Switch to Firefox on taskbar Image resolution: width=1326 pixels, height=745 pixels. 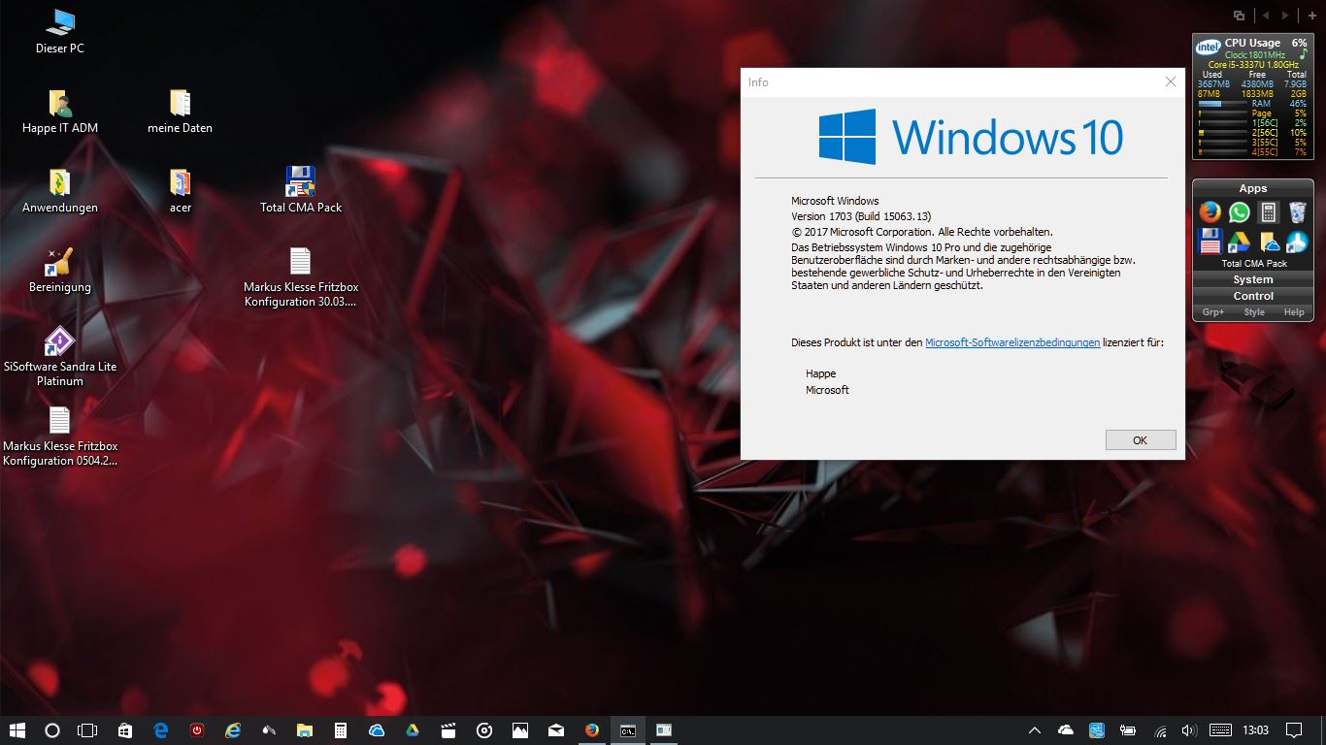pos(592,729)
